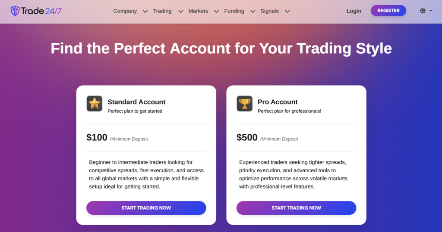Click the Standard Account star icon
442x232 pixels.
pyautogui.click(x=95, y=103)
